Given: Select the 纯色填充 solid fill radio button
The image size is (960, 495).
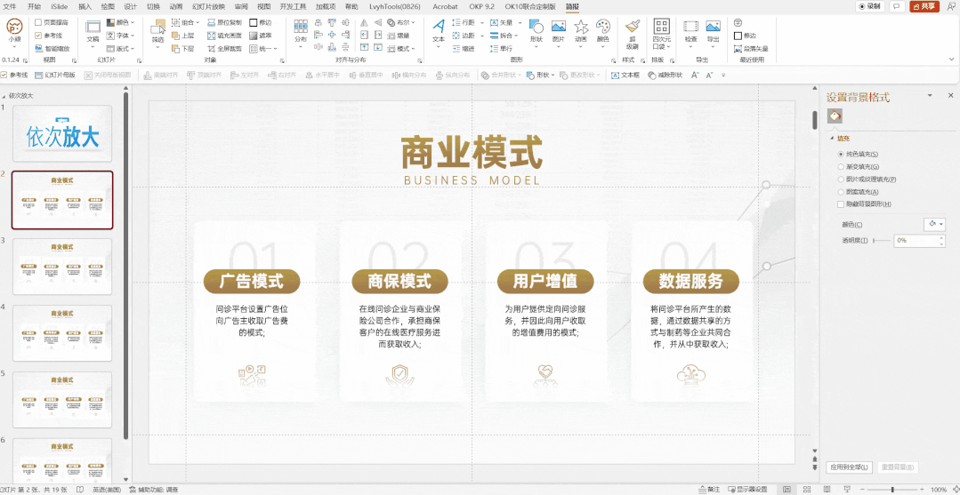Looking at the screenshot, I should pos(840,154).
